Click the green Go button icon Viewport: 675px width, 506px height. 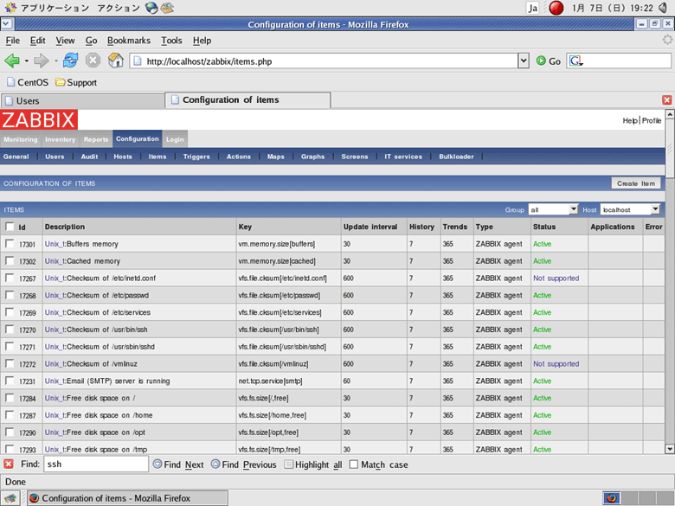[x=541, y=61]
